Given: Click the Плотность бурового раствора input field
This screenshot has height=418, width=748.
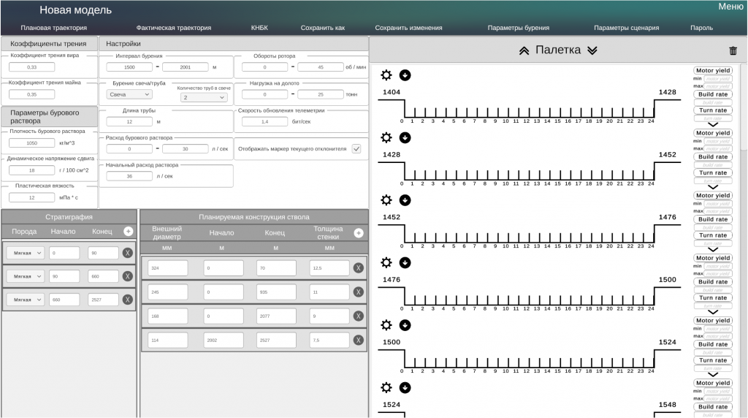Looking at the screenshot, I should coord(31,143).
